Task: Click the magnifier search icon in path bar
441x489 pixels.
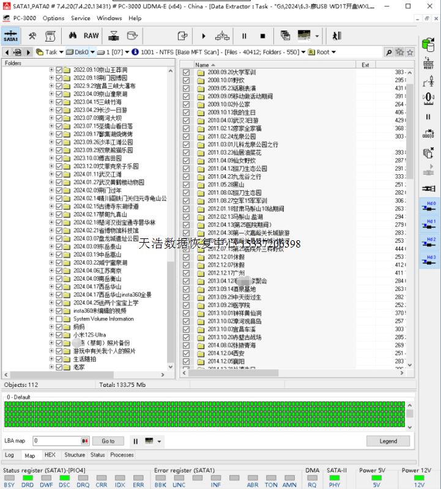Action: coord(388,52)
